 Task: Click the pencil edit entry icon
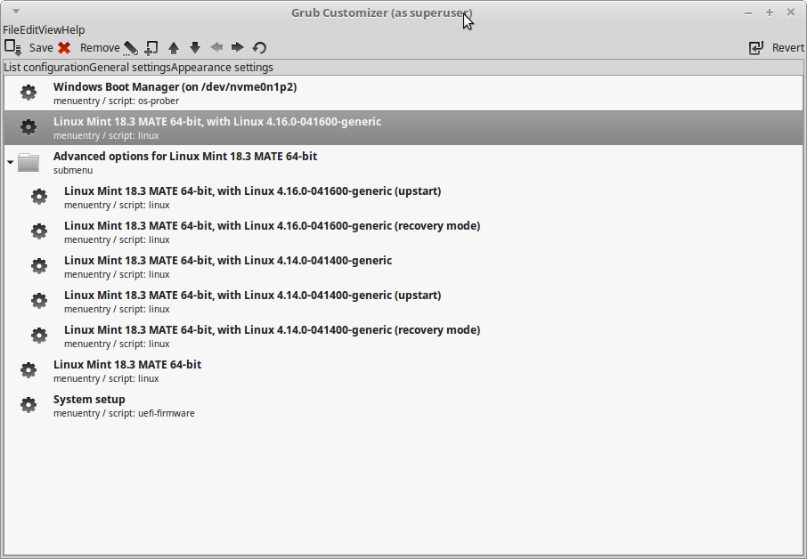[x=131, y=48]
